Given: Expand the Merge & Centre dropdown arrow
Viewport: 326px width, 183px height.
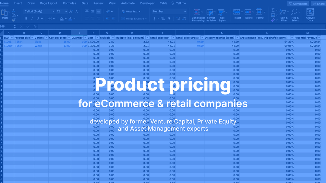Looking at the screenshot, I should click(x=146, y=19).
